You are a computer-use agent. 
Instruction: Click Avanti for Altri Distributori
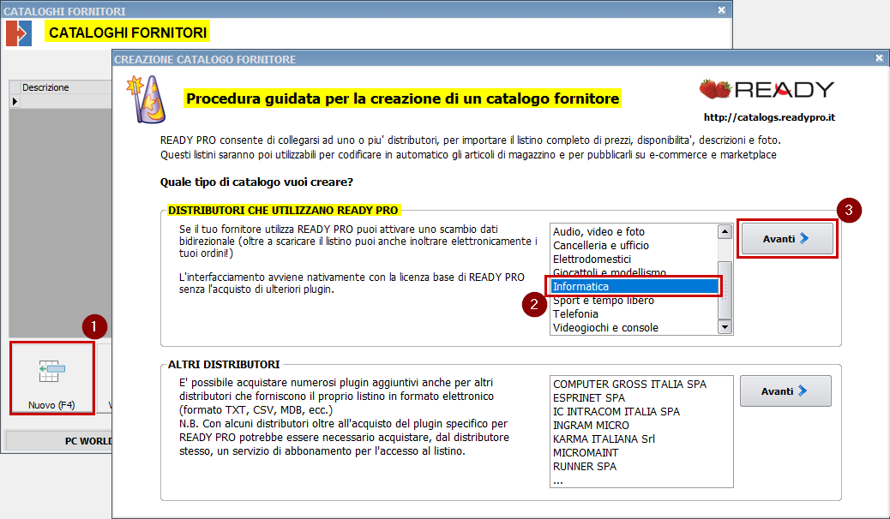tap(785, 391)
